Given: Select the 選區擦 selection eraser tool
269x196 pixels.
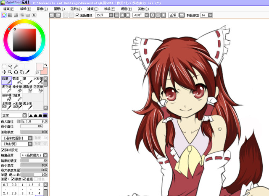Looking at the screenshot, I should (38, 89).
